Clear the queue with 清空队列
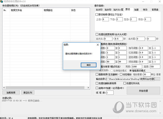This screenshot has width=163, height=119. pyautogui.click(x=28, y=92)
